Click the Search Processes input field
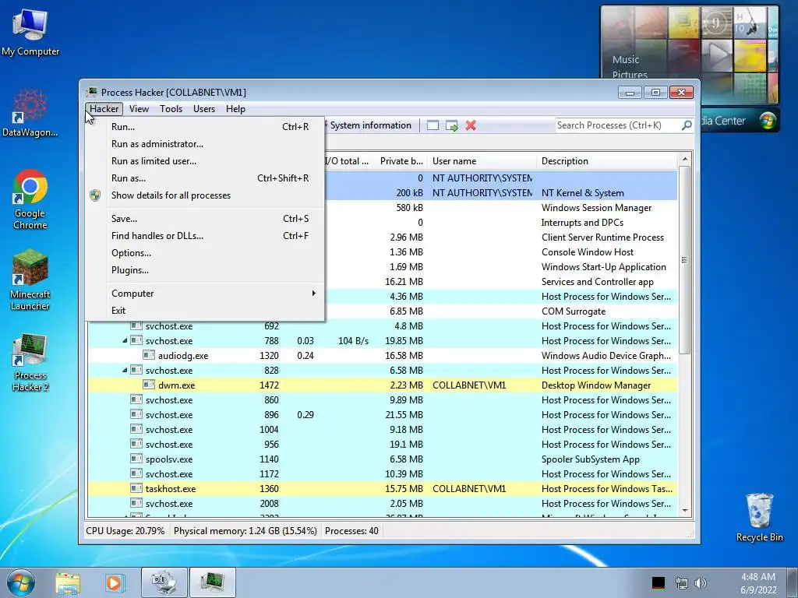Viewport: 798px width, 598px height. tap(618, 125)
